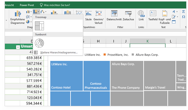Switch to the Power Pivot tab
Viewport: 188px width, 110px height.
coord(27,5)
